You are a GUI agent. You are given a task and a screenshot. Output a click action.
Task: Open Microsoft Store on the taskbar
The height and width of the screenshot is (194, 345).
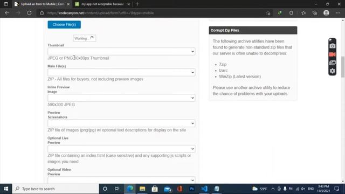click(x=155, y=189)
